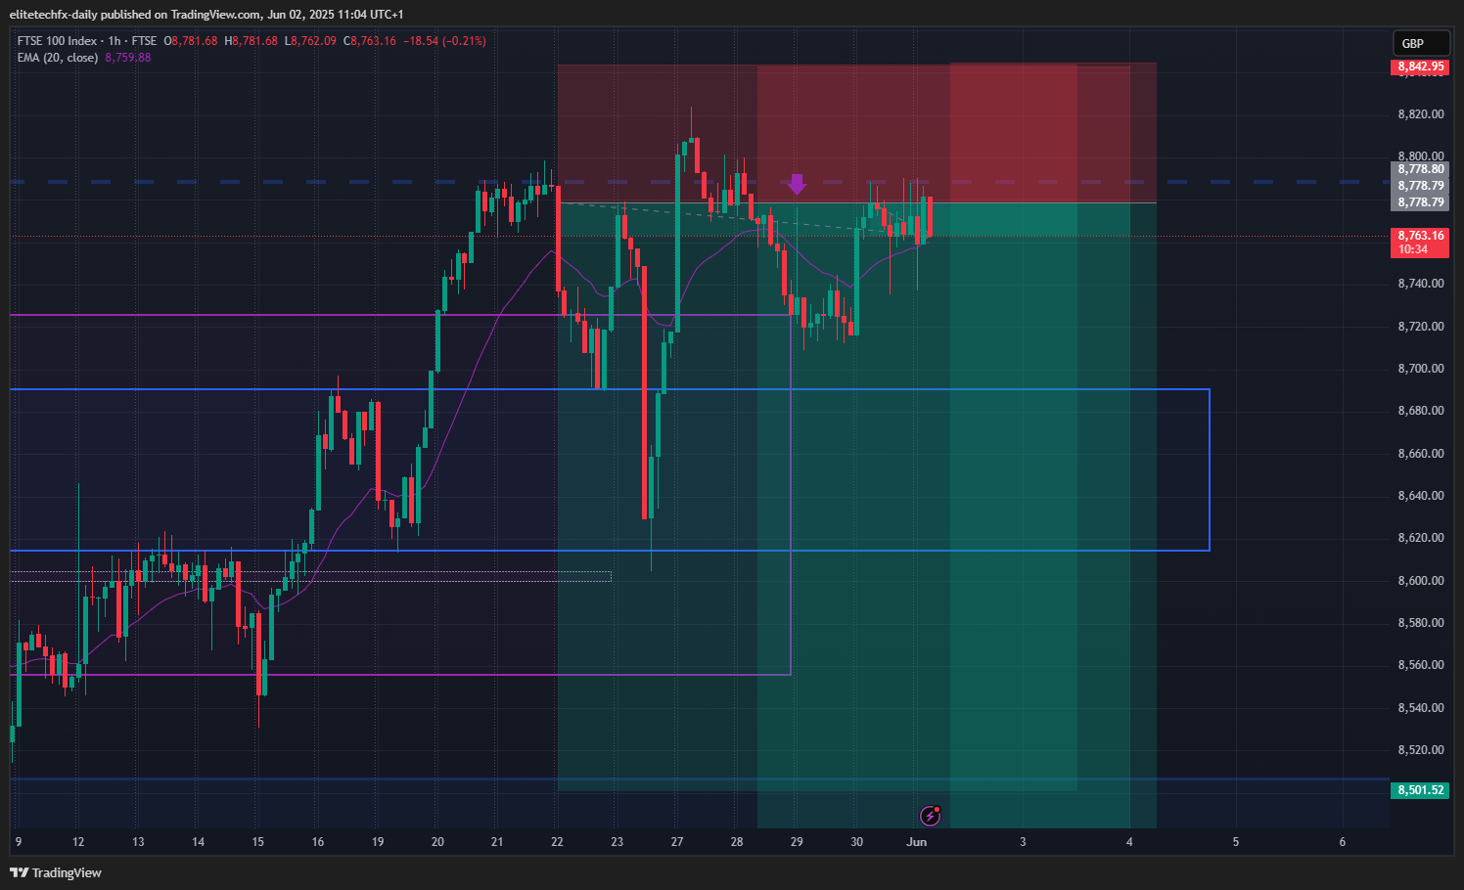Viewport: 1464px width, 890px height.
Task: Click the 22 date label on time axis
Action: [557, 842]
